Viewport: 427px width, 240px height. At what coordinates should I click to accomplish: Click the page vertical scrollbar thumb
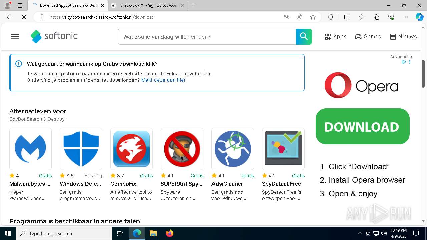pos(423,74)
